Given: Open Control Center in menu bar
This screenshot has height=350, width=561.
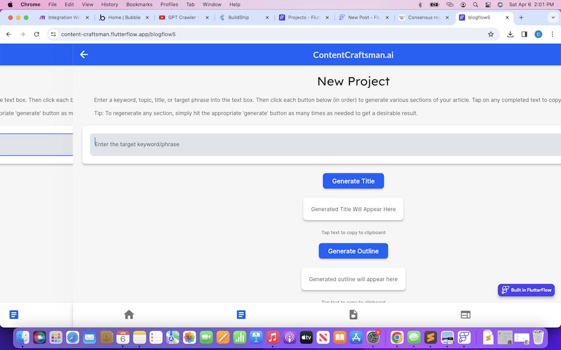Looking at the screenshot, I should point(488,4).
